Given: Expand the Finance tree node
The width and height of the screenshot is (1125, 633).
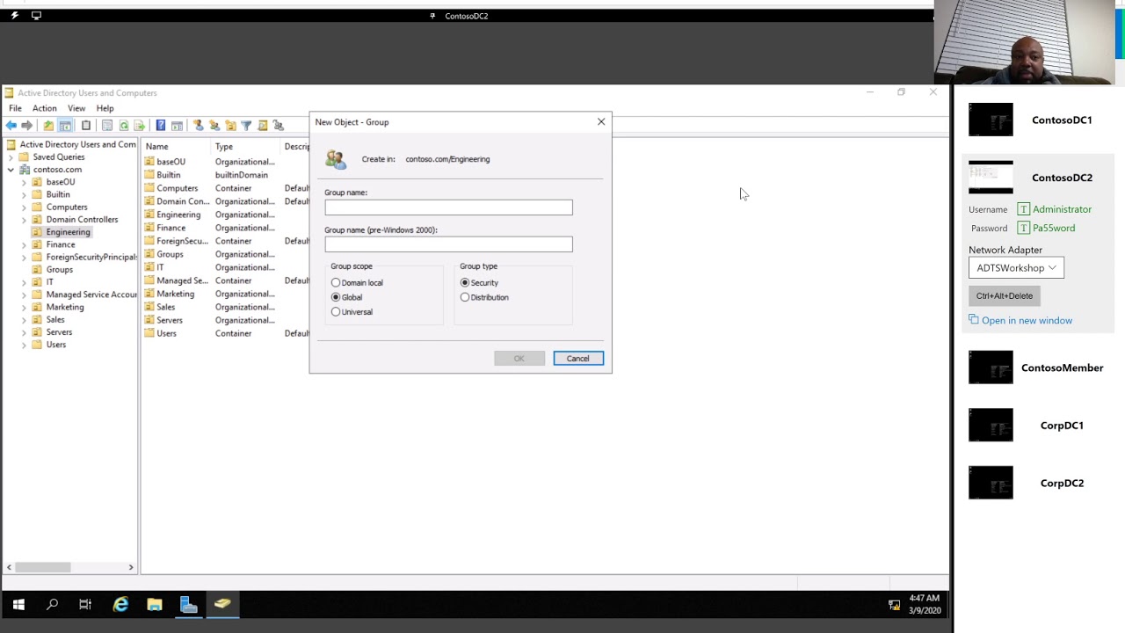Looking at the screenshot, I should (x=24, y=244).
